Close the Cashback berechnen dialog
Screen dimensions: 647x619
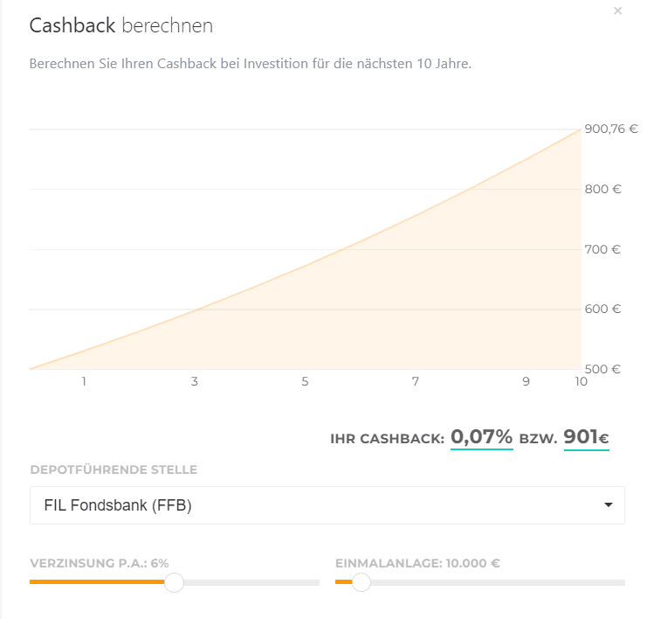tap(618, 11)
